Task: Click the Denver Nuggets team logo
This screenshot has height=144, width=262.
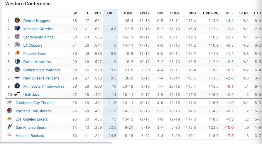Action: point(17,20)
